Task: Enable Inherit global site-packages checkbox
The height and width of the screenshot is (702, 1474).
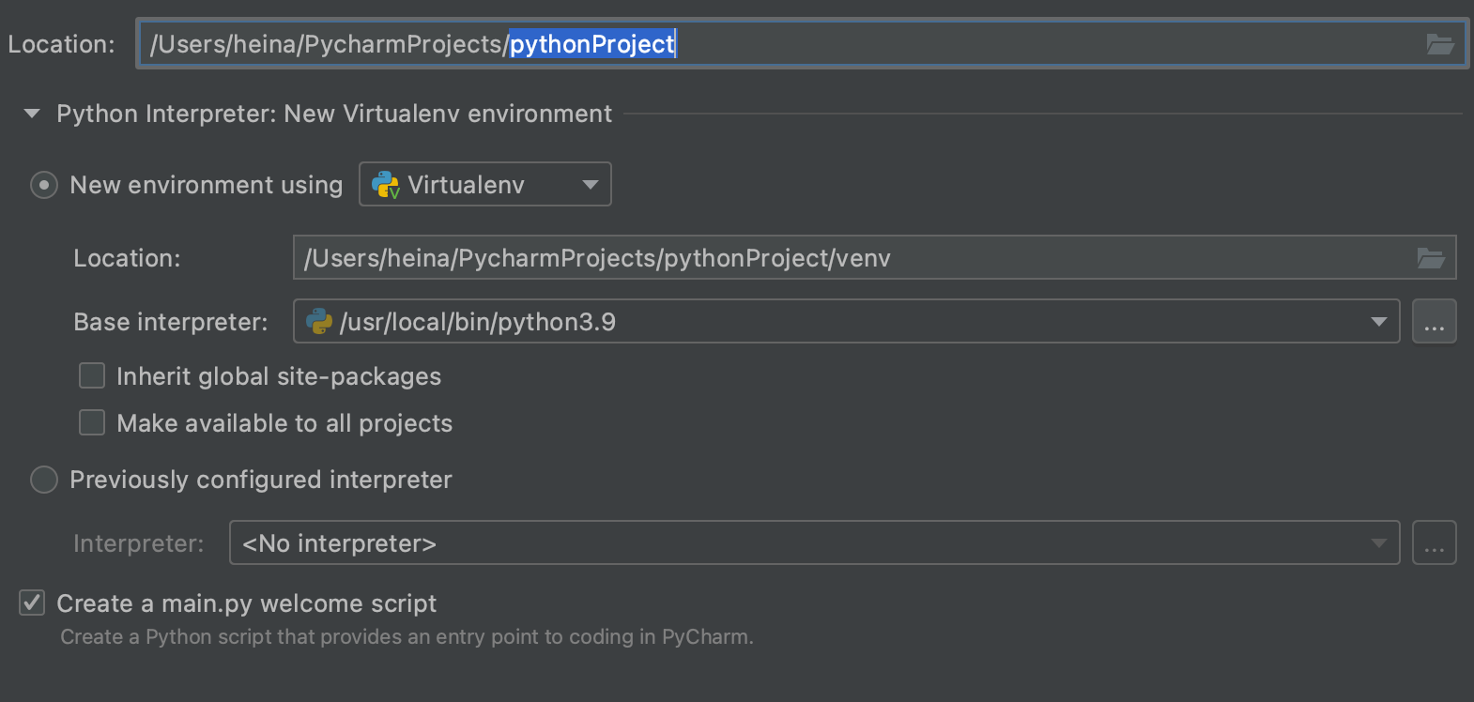Action: [92, 376]
